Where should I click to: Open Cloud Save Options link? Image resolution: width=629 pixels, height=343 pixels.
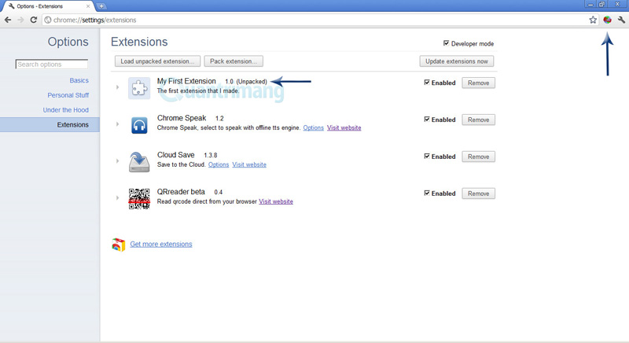(x=219, y=164)
